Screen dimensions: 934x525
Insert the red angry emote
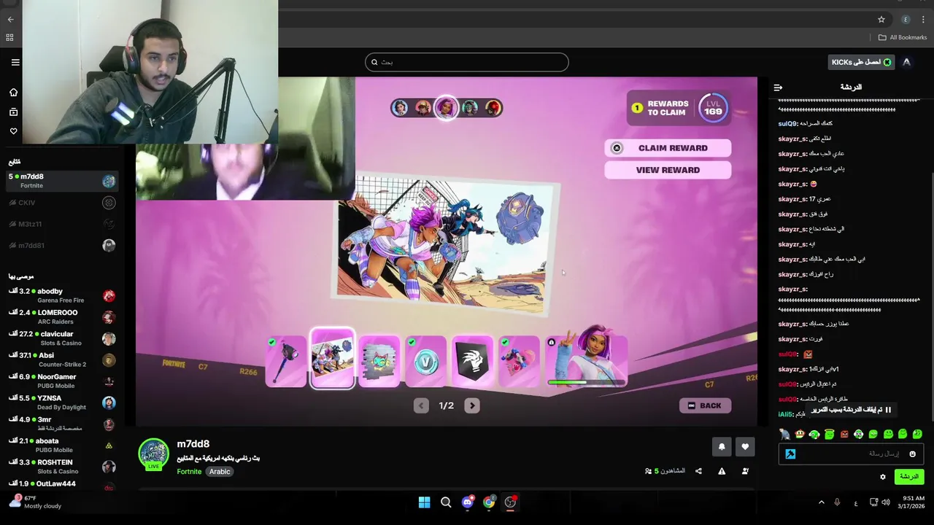coord(844,435)
